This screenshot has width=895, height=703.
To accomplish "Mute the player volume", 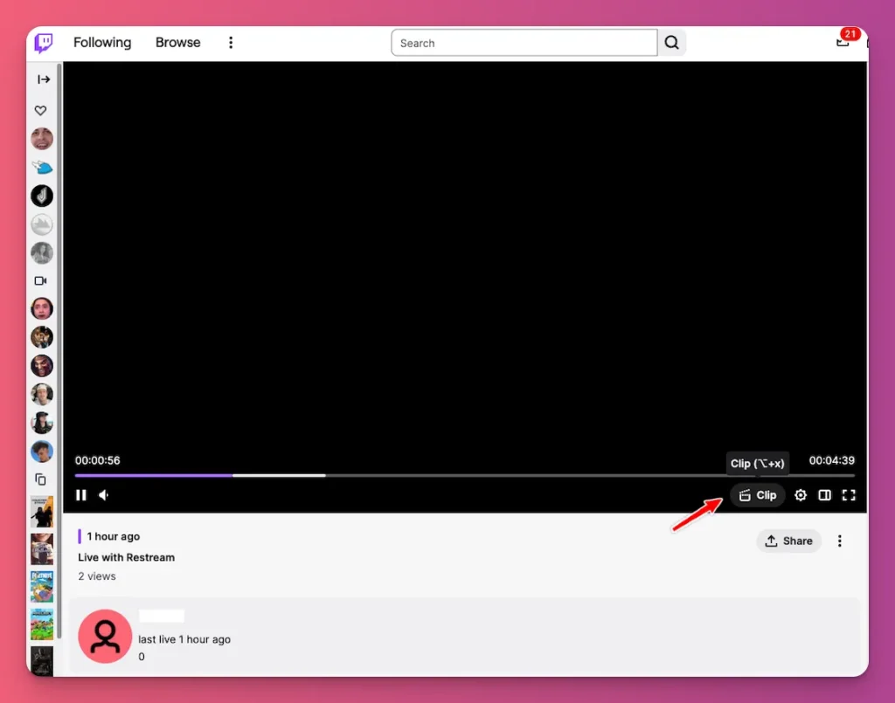I will pos(103,495).
